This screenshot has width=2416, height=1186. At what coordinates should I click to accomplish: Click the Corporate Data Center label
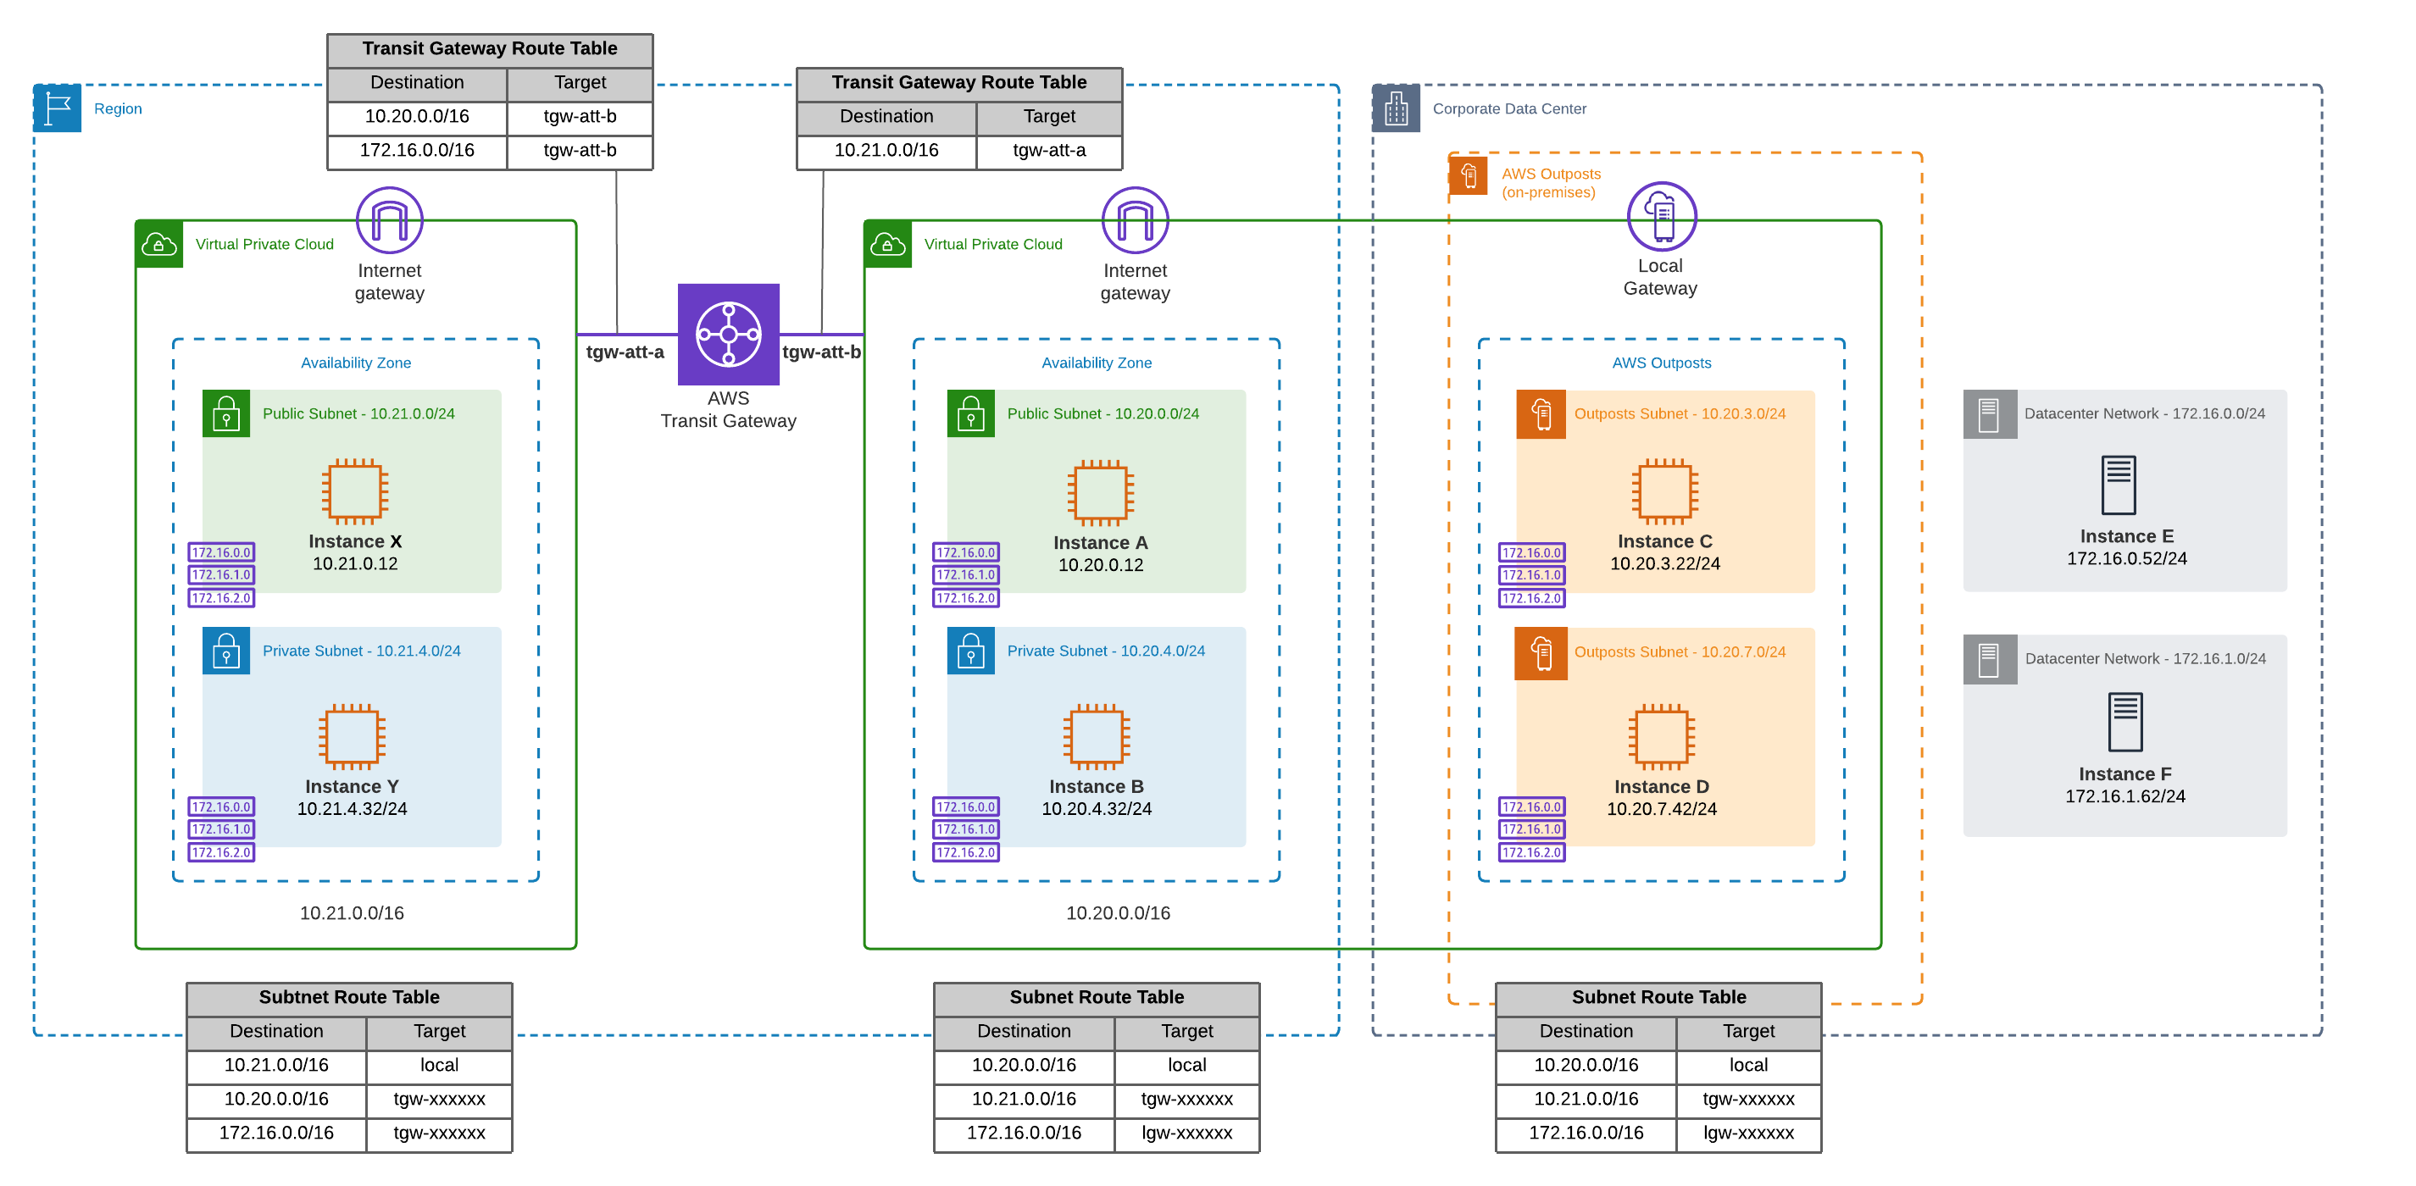point(1509,108)
